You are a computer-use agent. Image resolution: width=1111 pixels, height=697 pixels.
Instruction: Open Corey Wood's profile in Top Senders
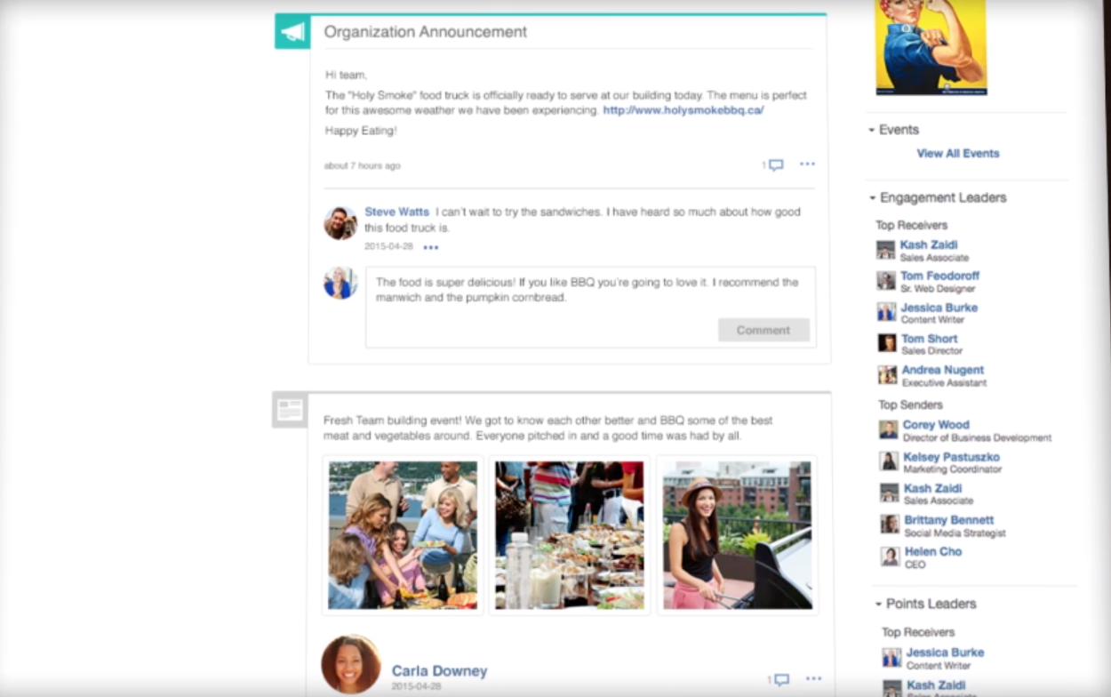coord(935,425)
